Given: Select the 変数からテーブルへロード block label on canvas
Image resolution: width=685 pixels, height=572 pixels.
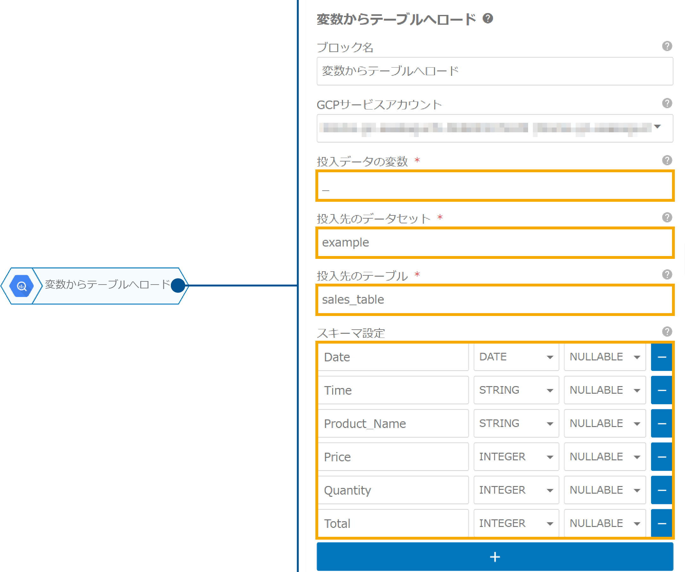Looking at the screenshot, I should tap(107, 284).
